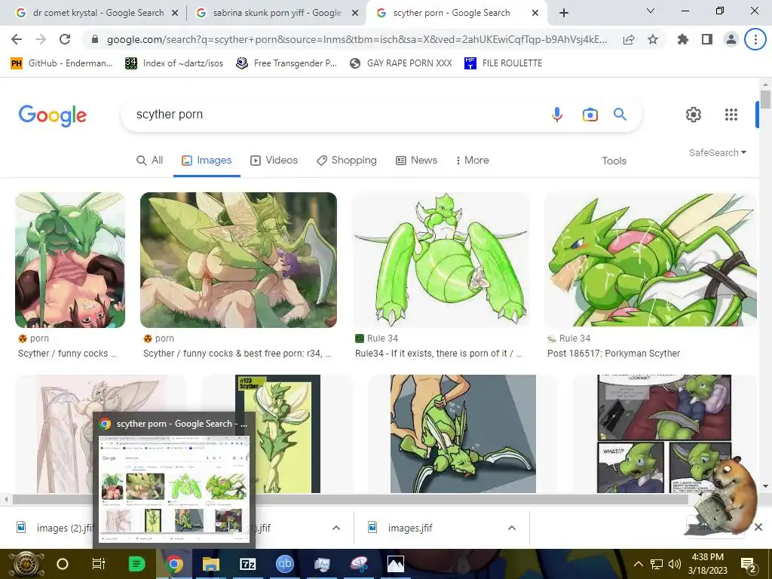Click the scroll-down arrow of vertical scrollbar
772x579 pixels.
765,486
